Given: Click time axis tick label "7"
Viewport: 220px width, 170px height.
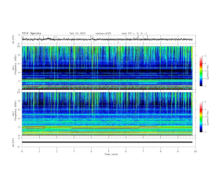Looking at the screenshot, I should point(143,151).
